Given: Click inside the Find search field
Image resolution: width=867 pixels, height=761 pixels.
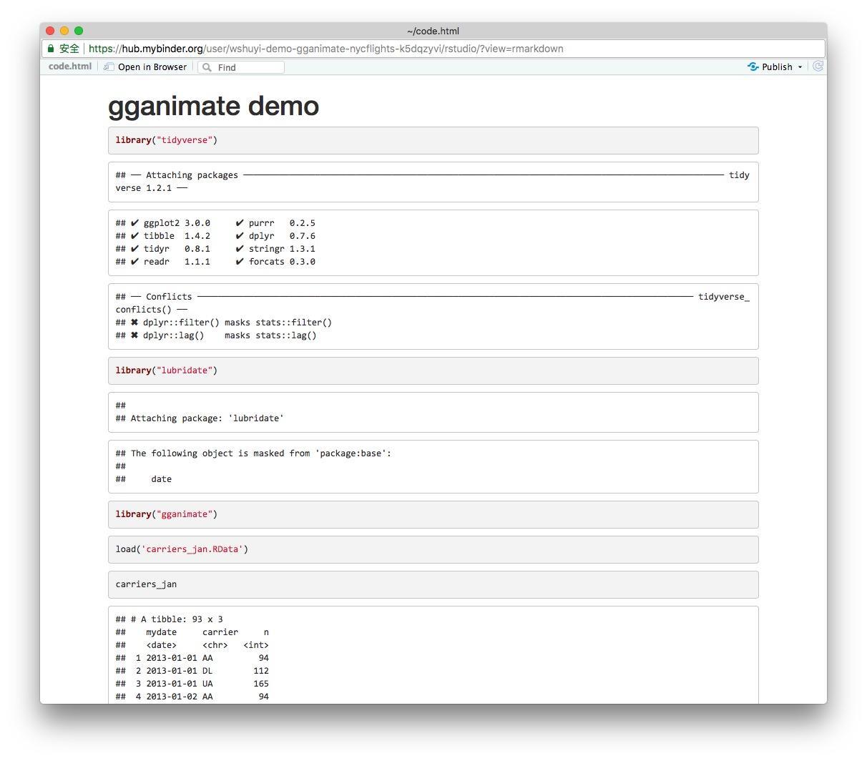Looking at the screenshot, I should 248,67.
